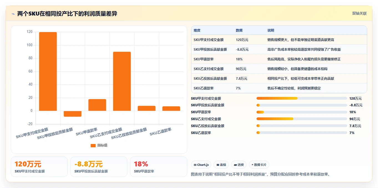Select the 数据卡片 tag button
The image size is (378, 188).
pos(259,165)
